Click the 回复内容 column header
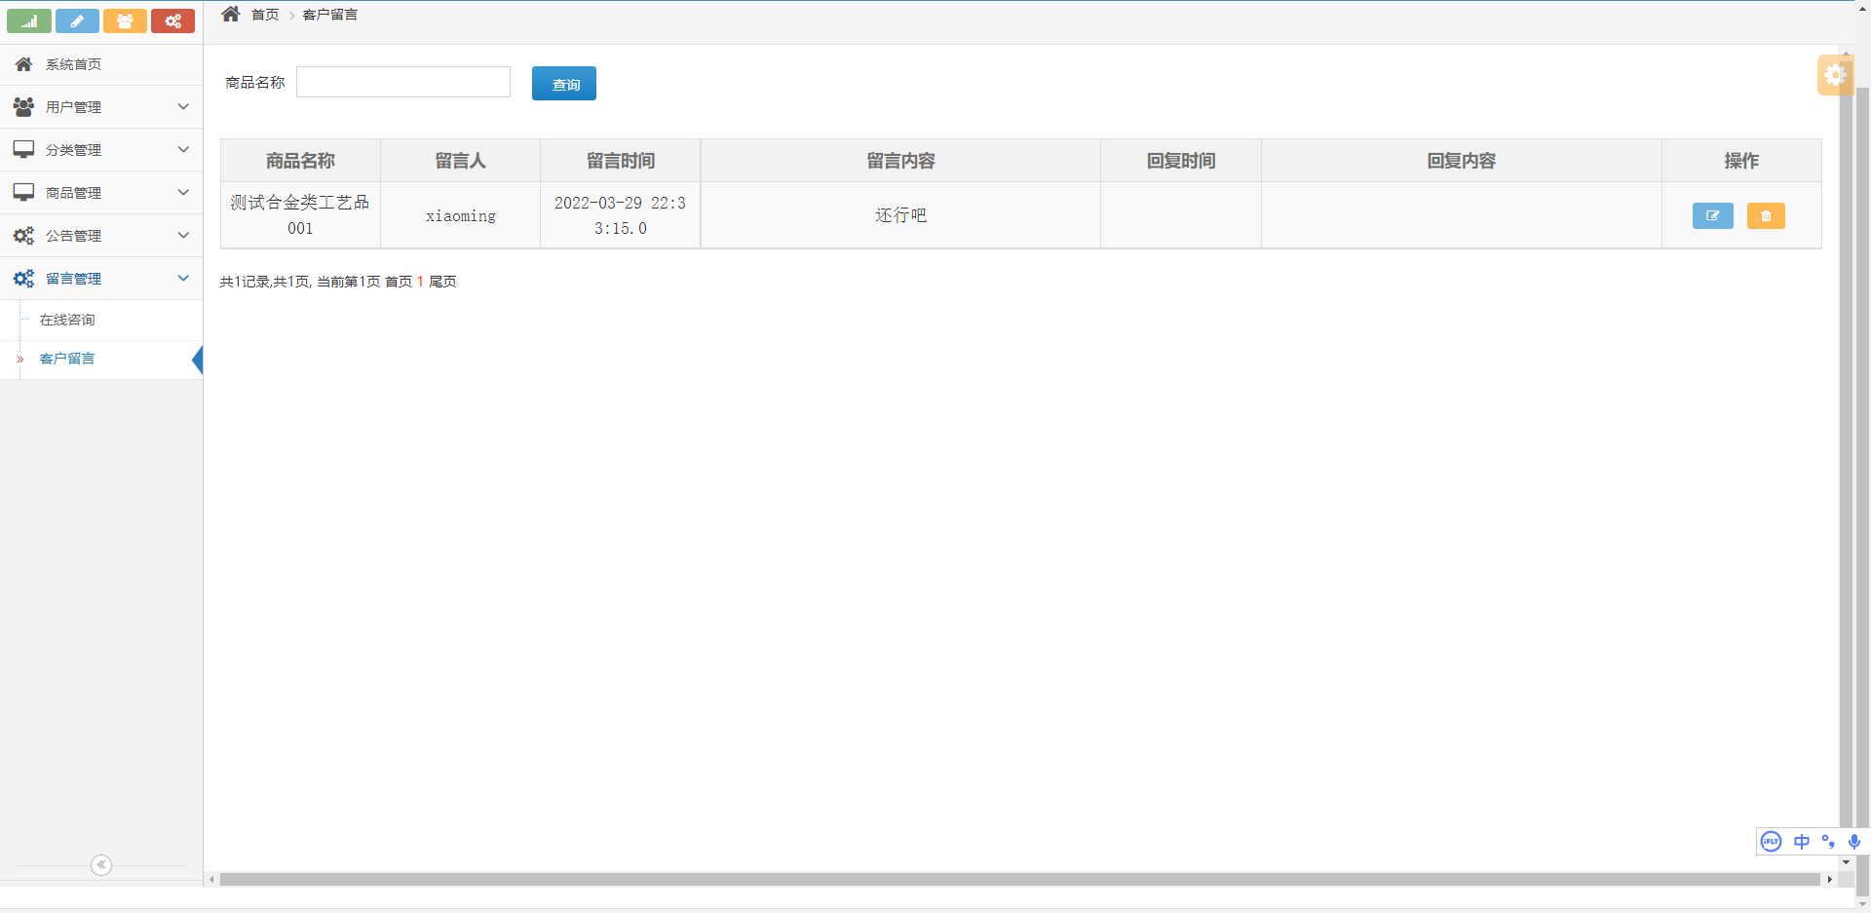Viewport: 1871px width, 913px height. tap(1462, 161)
